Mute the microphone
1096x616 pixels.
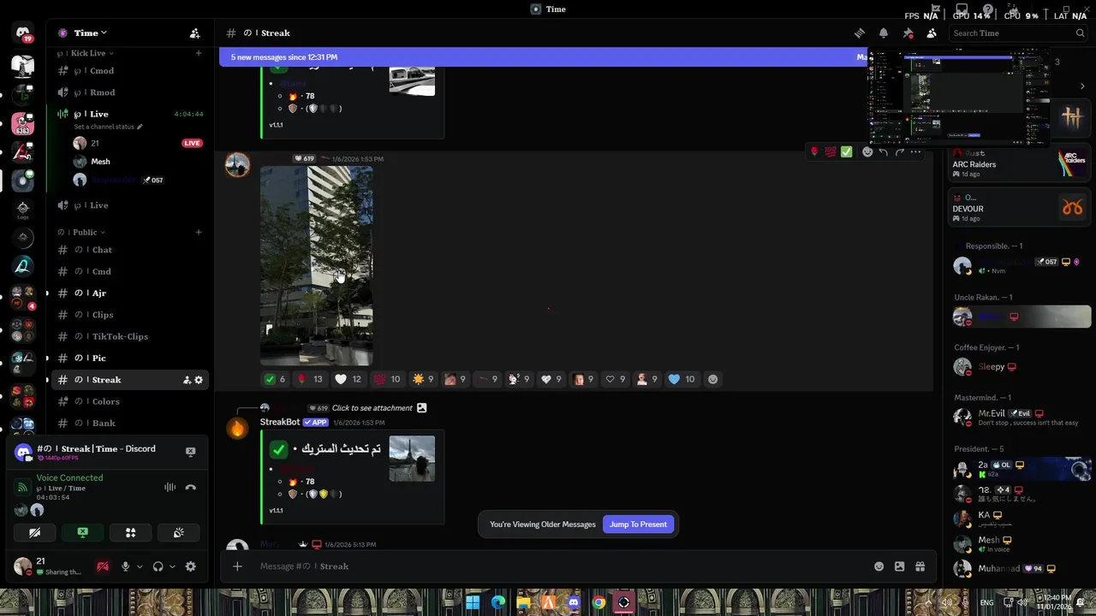[x=125, y=566]
